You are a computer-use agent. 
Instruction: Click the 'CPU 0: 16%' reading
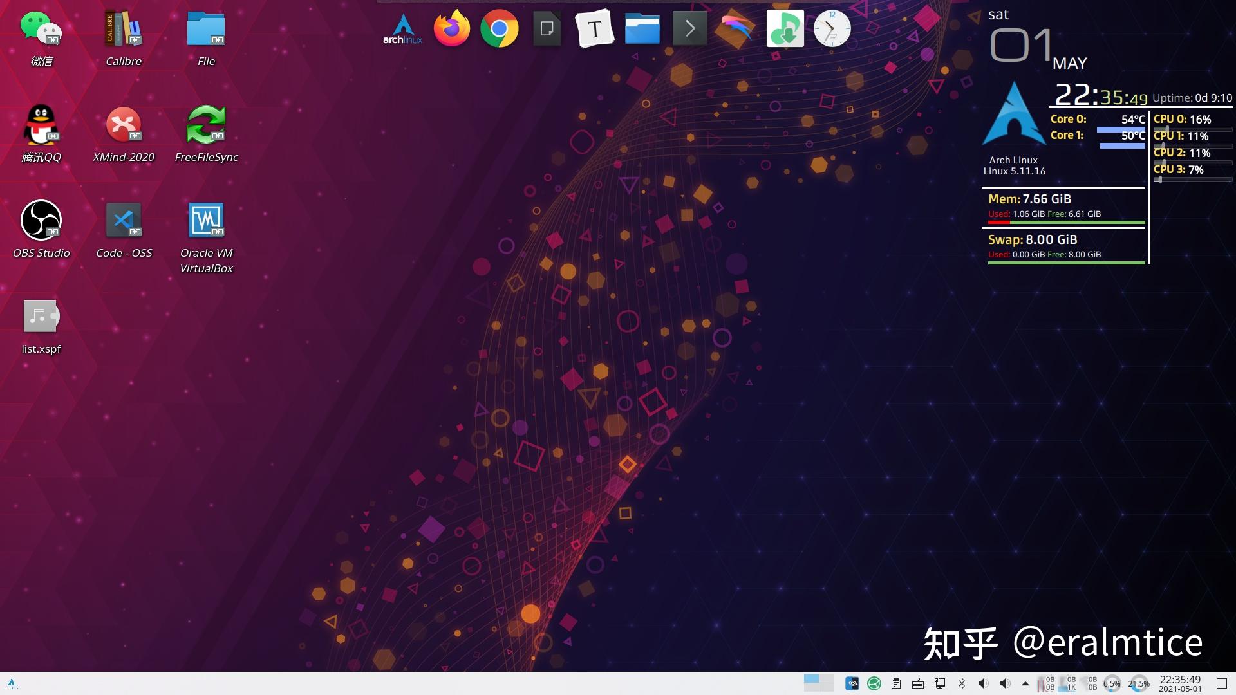click(x=1182, y=120)
